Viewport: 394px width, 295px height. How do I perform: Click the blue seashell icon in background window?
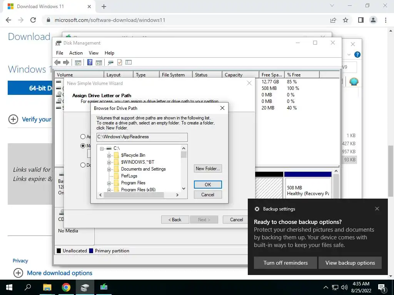pyautogui.click(x=354, y=81)
